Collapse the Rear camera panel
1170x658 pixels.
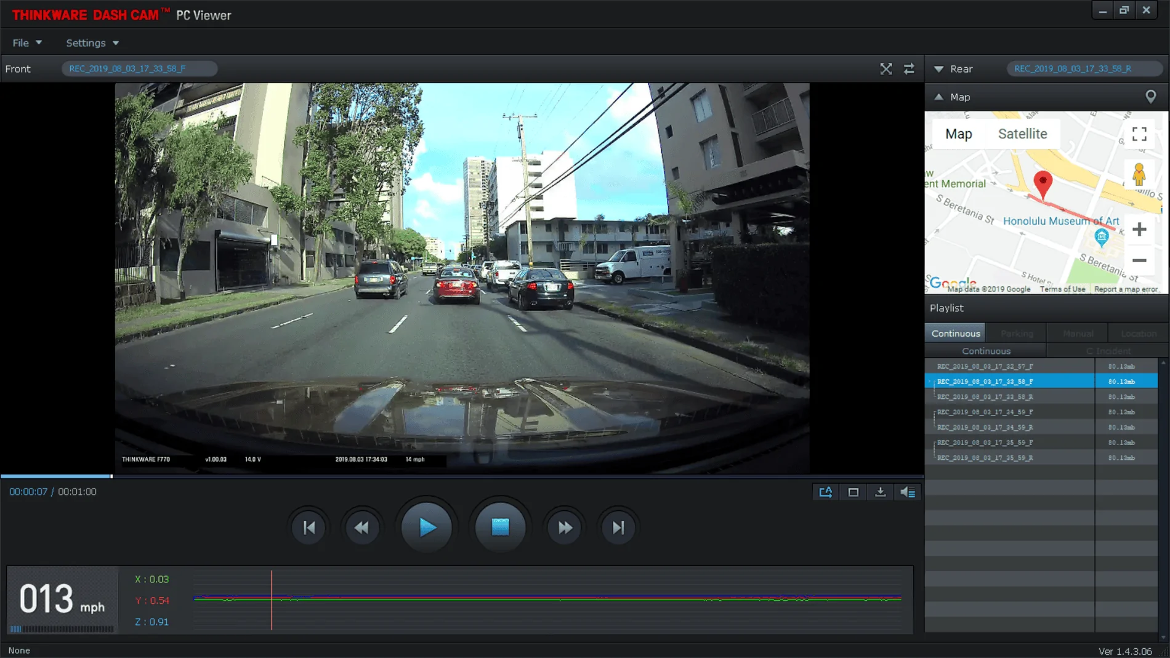(x=938, y=69)
